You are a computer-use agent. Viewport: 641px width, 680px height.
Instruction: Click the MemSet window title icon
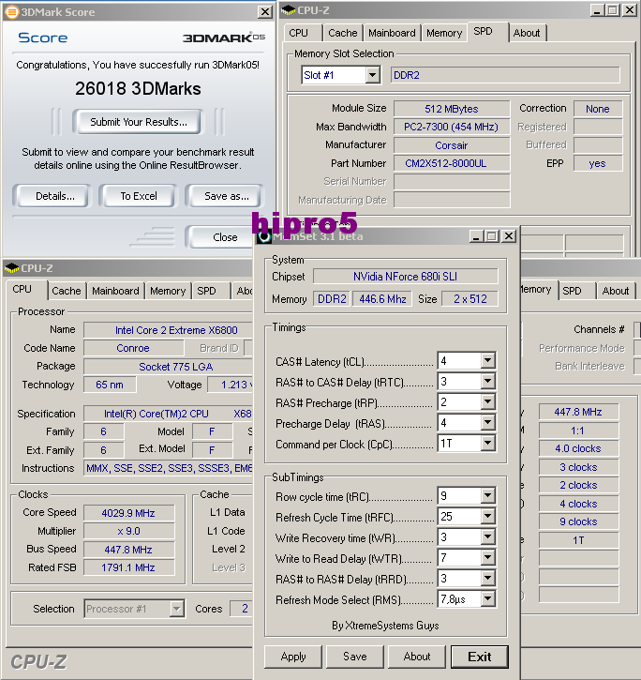264,236
